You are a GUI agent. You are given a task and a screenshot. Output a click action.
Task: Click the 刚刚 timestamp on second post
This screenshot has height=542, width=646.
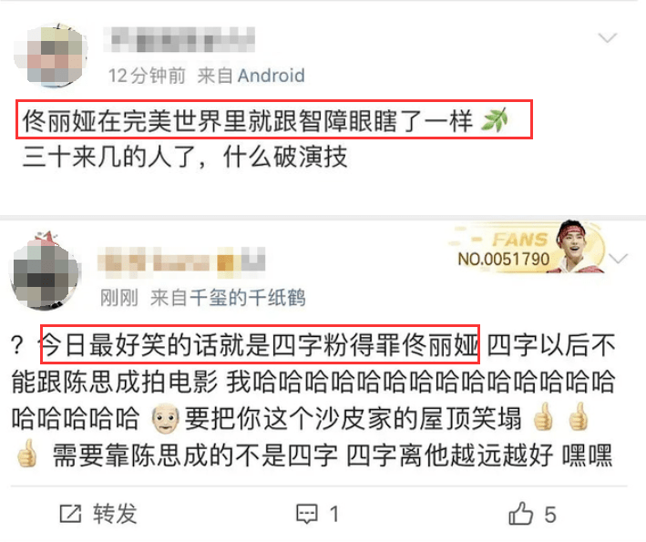tap(119, 297)
